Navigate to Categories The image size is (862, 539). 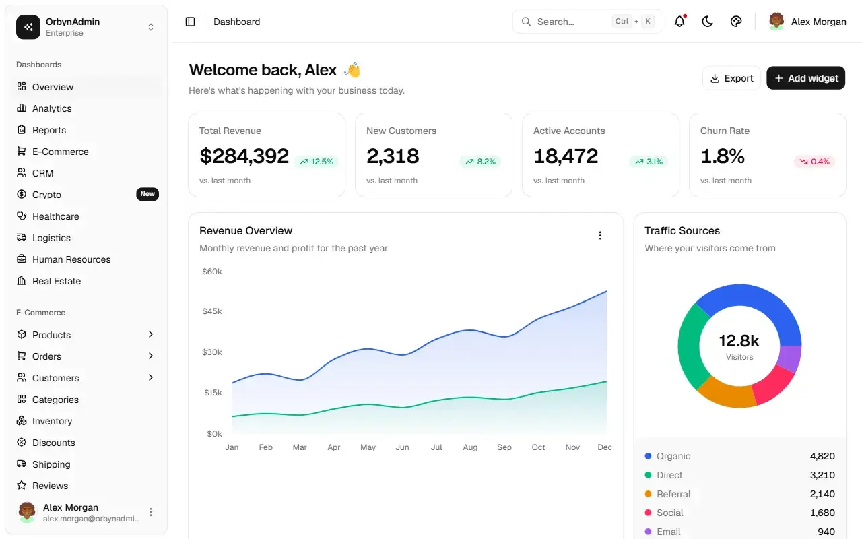point(86,400)
